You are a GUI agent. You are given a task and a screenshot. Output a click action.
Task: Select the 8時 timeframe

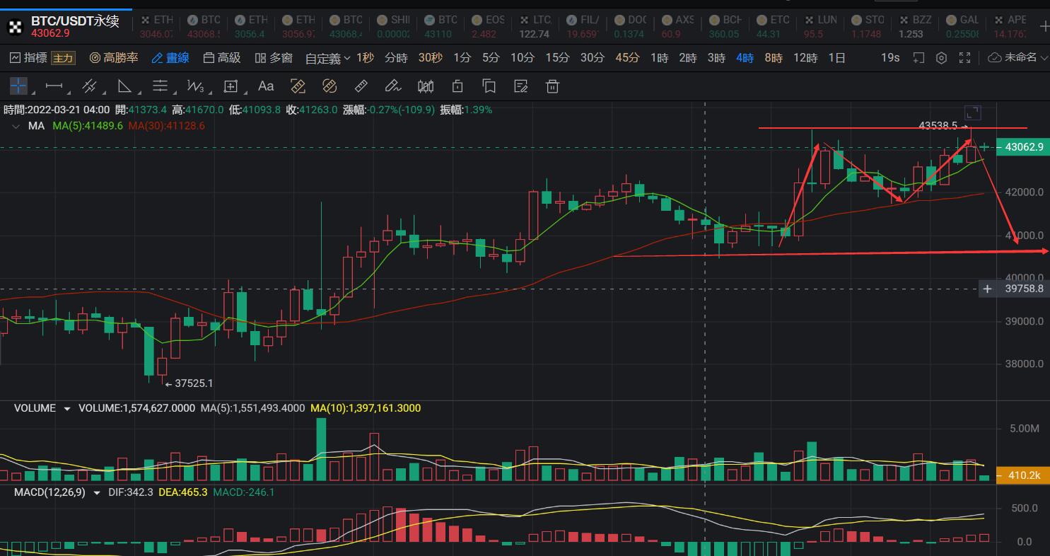point(774,58)
